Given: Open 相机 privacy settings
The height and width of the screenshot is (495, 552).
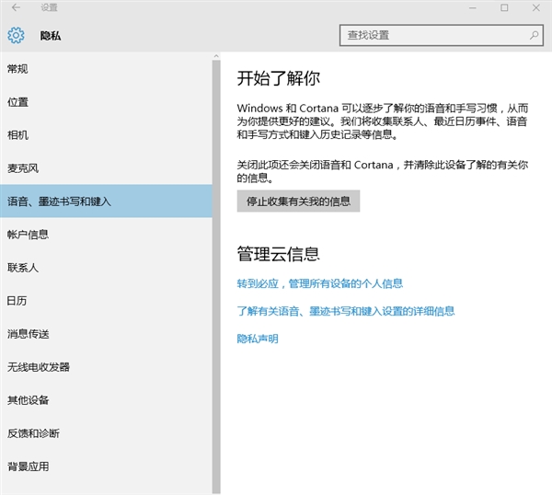Looking at the screenshot, I should click(18, 135).
